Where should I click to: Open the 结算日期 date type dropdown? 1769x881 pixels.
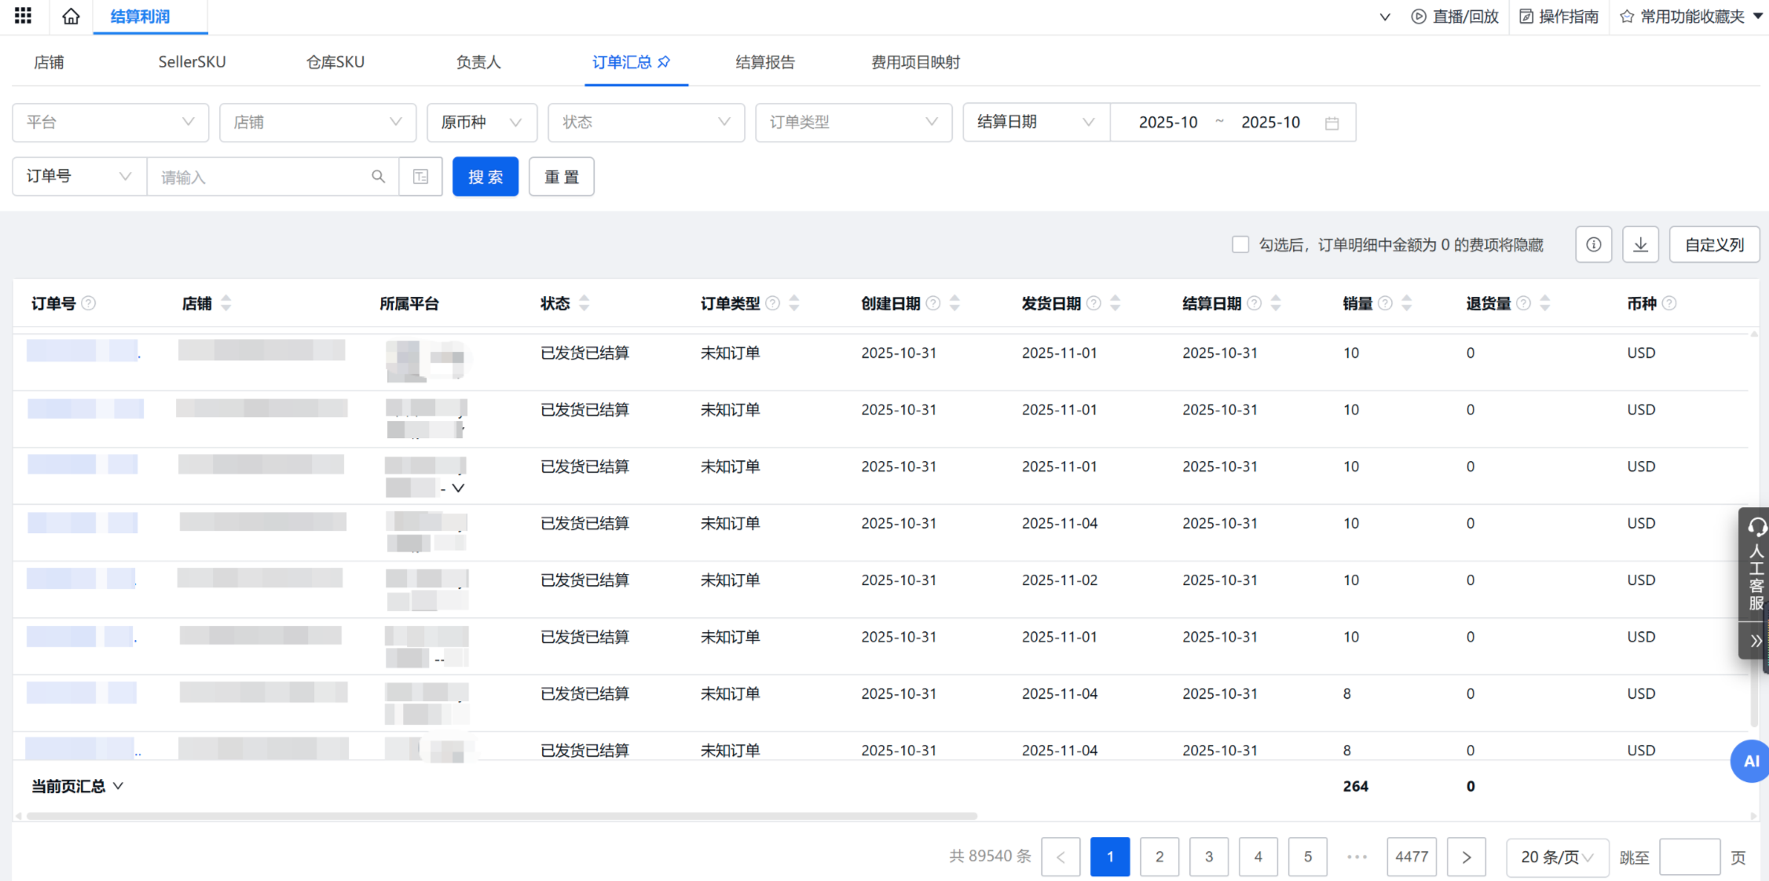pyautogui.click(x=1036, y=122)
